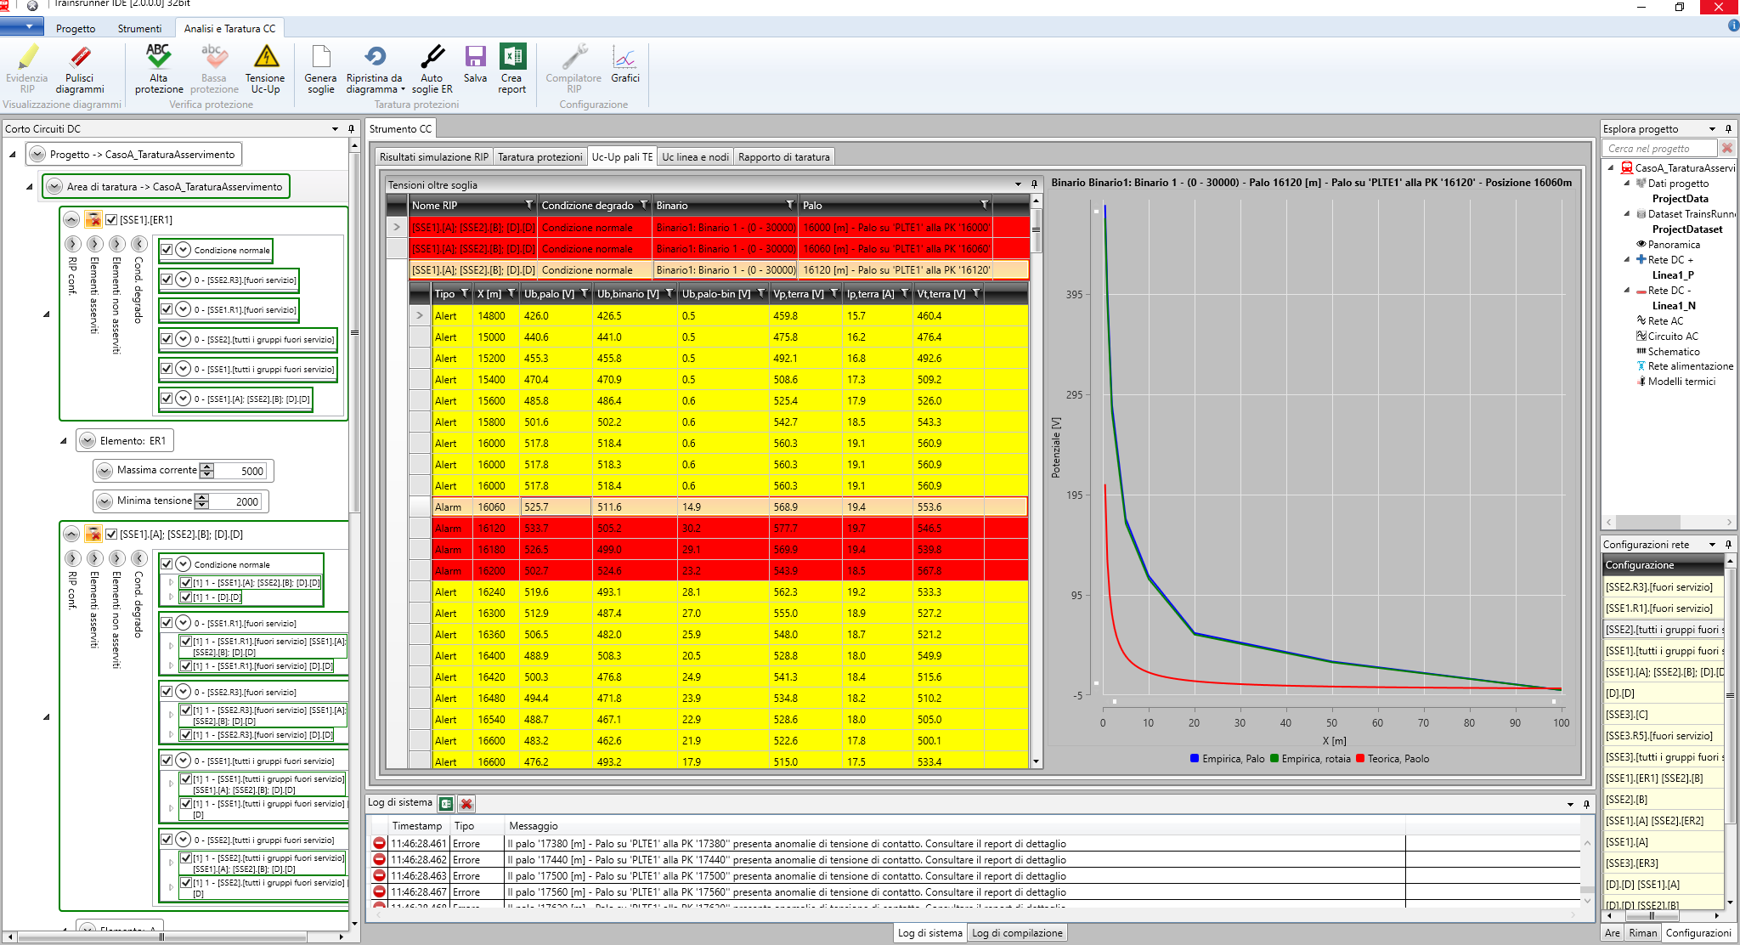Image resolution: width=1740 pixels, height=945 pixels.
Task: Click Empirica, Palo blue legend swatch
Action: click(1195, 758)
